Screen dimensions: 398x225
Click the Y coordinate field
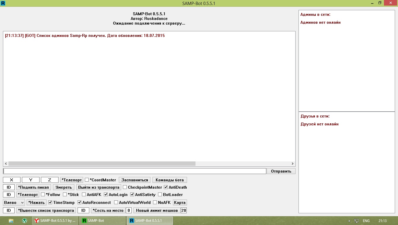(x=31, y=180)
